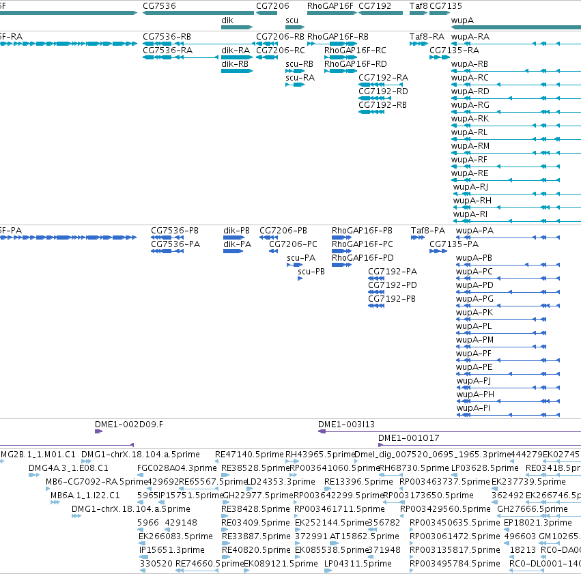581x574 pixels.
Task: Click transcript RhoGAP16F-RB
Action: click(332, 44)
